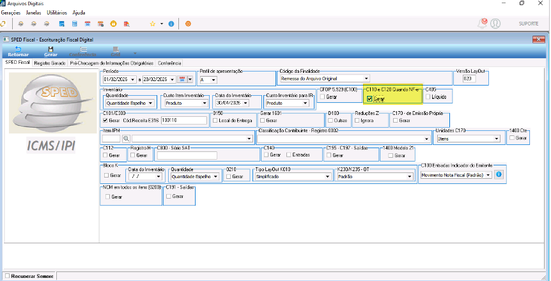Expand Classificação Contribuinte Registro 0002 dropdown
The height and width of the screenshot is (281, 551).
coord(427,139)
